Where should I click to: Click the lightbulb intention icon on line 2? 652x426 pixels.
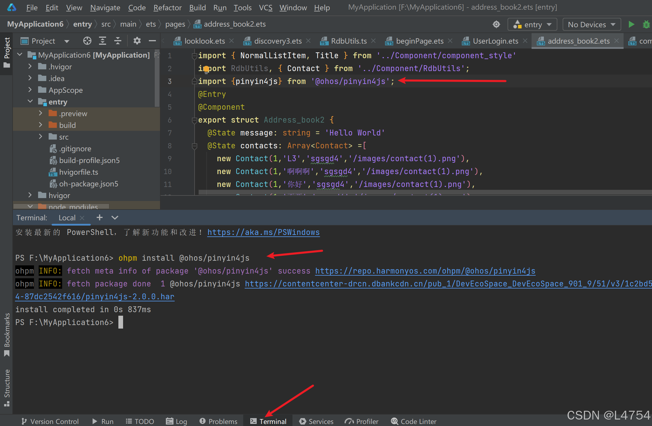206,69
